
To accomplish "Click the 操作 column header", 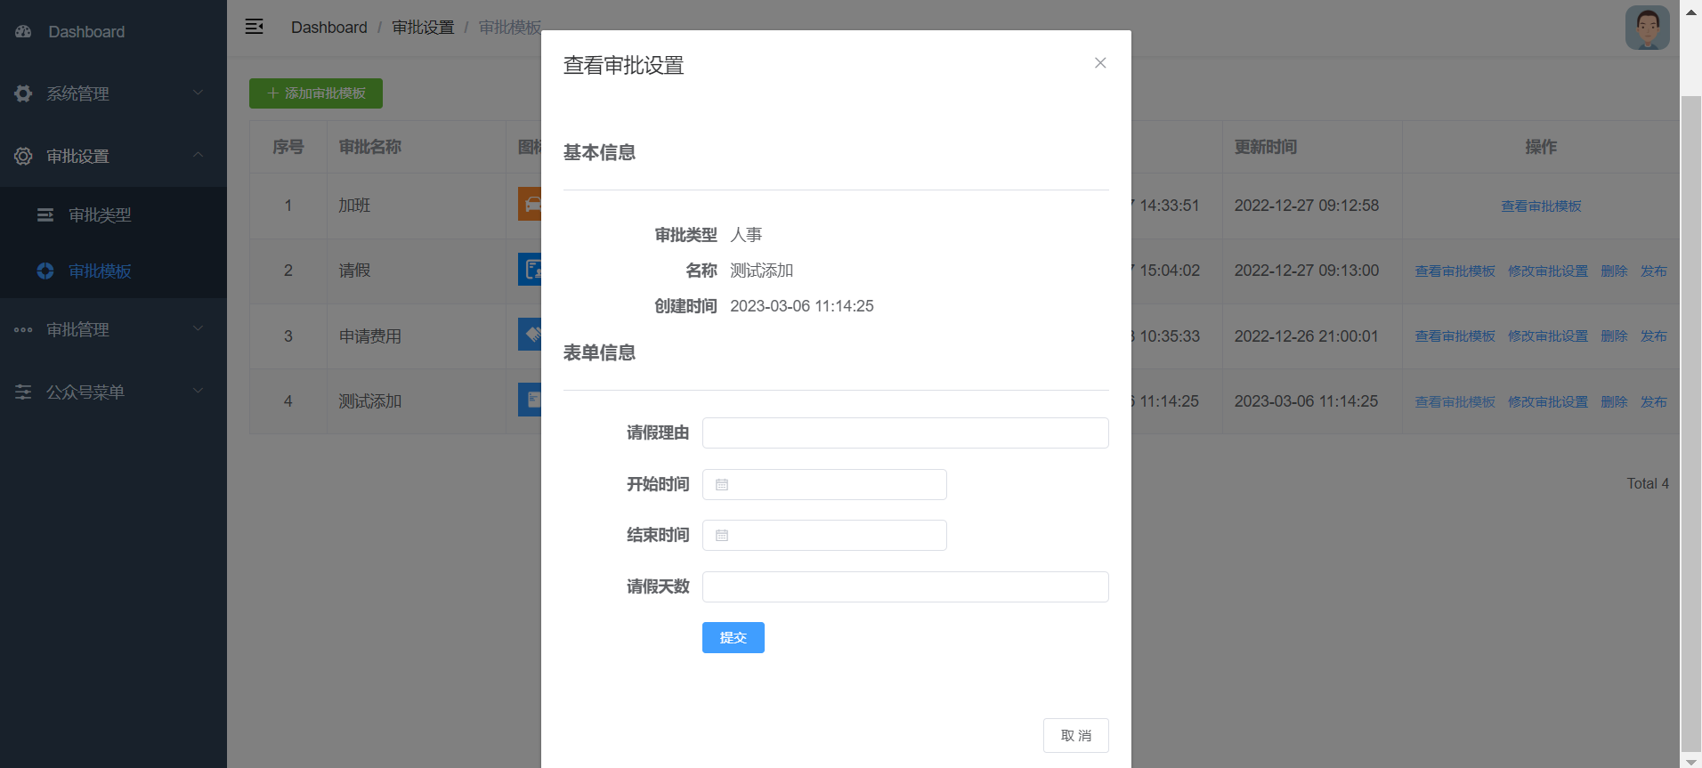I will click(1541, 147).
